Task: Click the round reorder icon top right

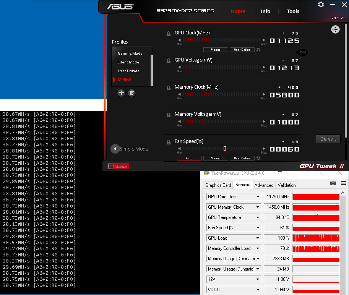Action: tap(335, 29)
